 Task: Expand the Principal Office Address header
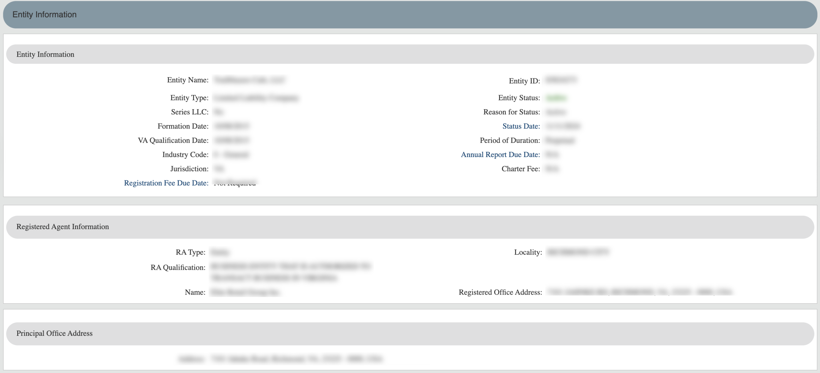pyautogui.click(x=410, y=333)
